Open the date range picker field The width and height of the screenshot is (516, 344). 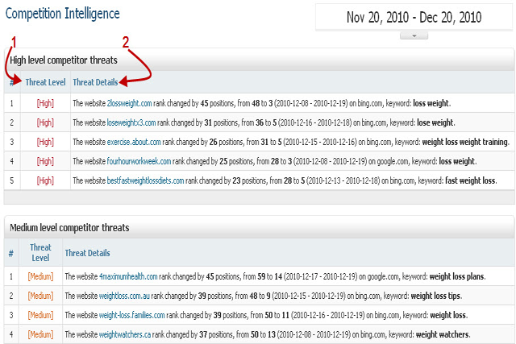tap(414, 17)
